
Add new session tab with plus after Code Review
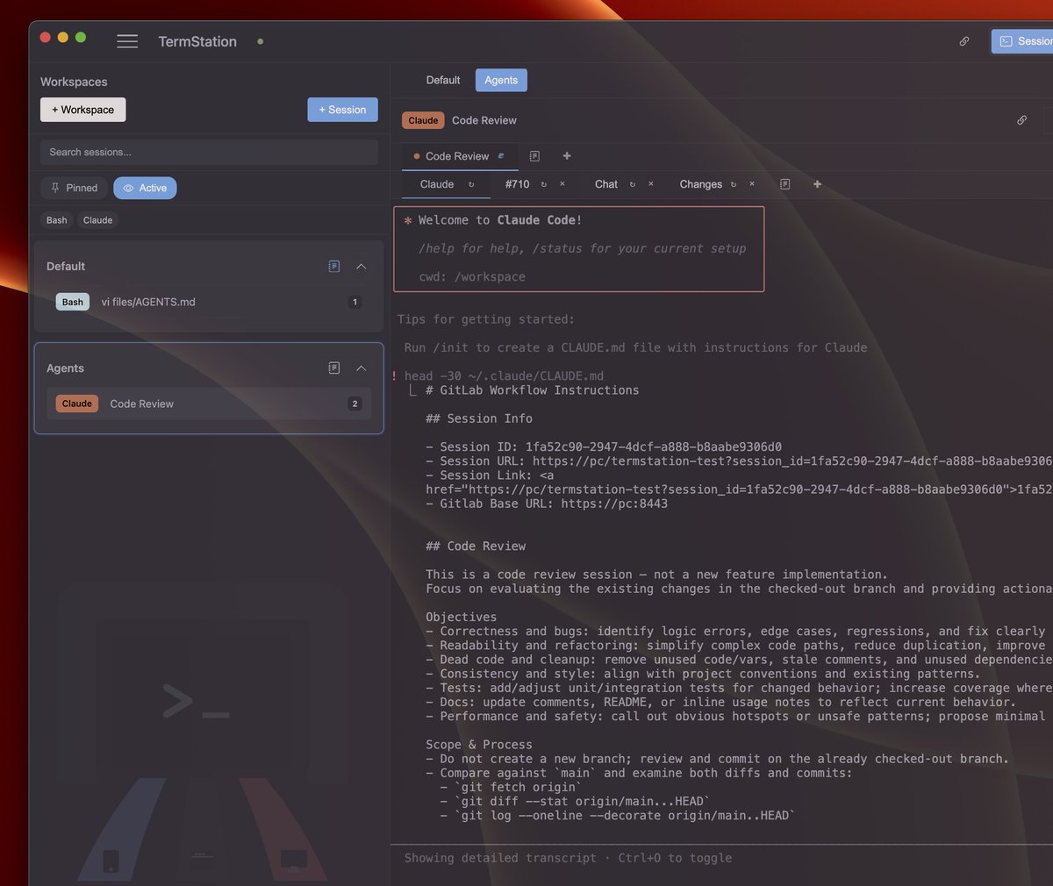point(567,156)
